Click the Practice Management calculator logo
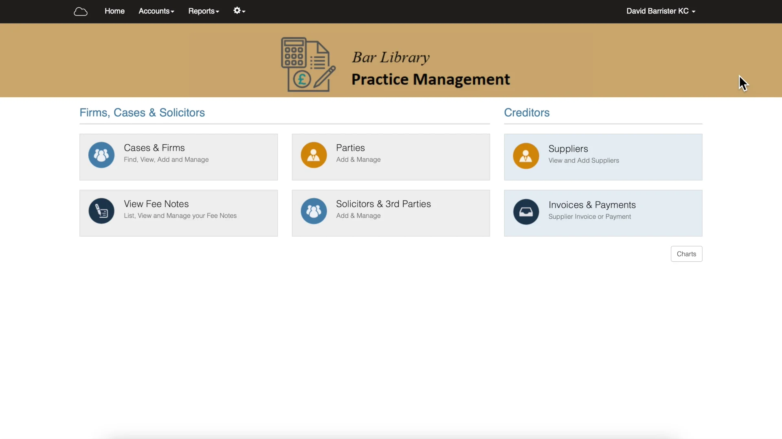Viewport: 782px width, 439px height. pyautogui.click(x=308, y=65)
